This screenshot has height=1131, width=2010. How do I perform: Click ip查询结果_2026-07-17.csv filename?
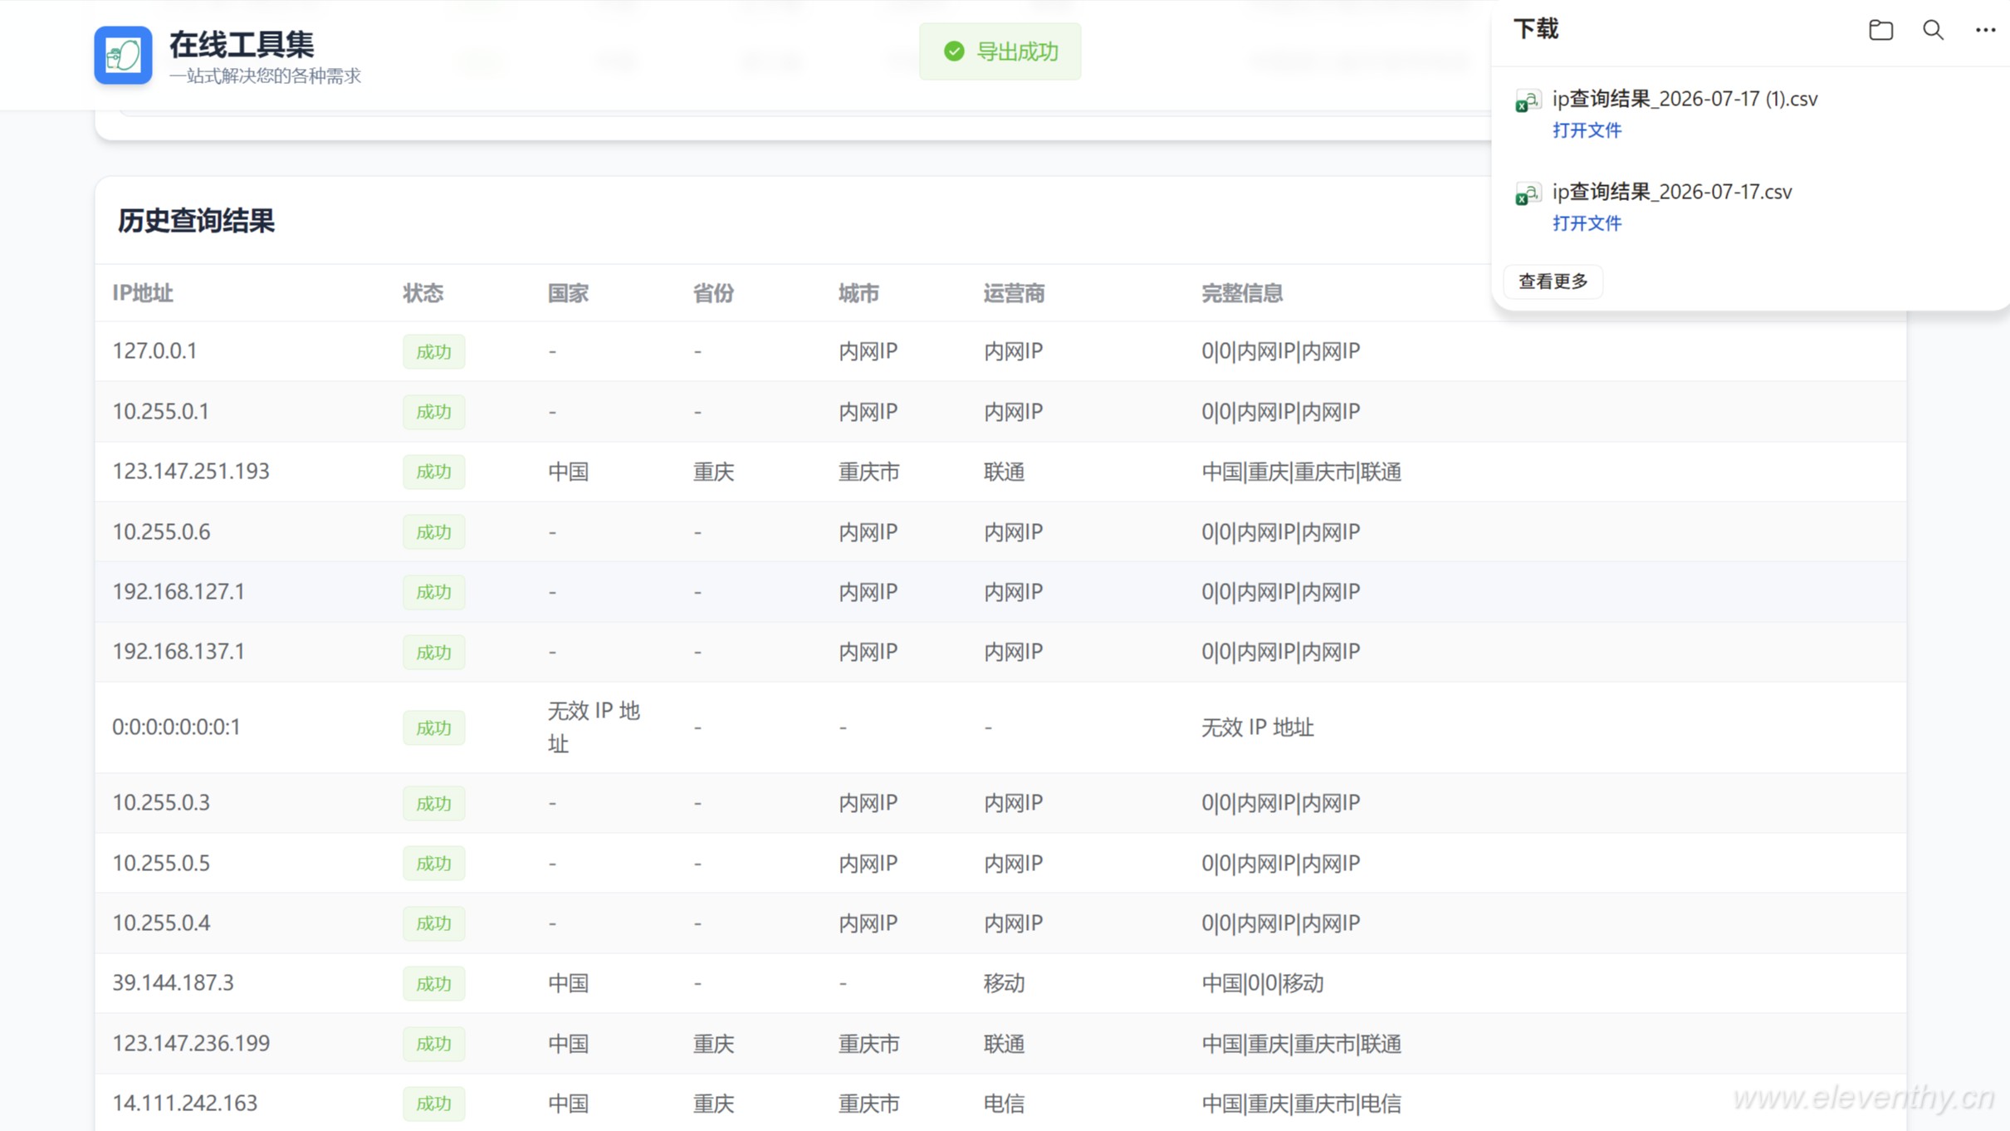[1671, 192]
